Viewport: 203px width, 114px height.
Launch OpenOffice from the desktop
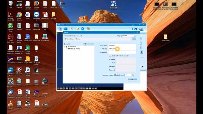10,72
